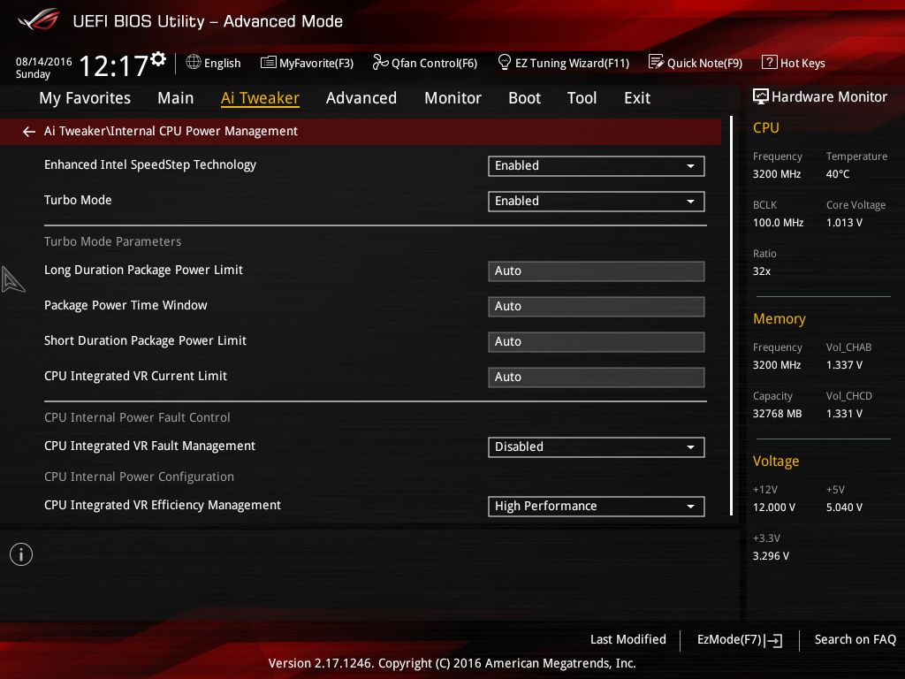Click the back arrow in breadcrumb bar
905x679 pixels.
tap(29, 132)
